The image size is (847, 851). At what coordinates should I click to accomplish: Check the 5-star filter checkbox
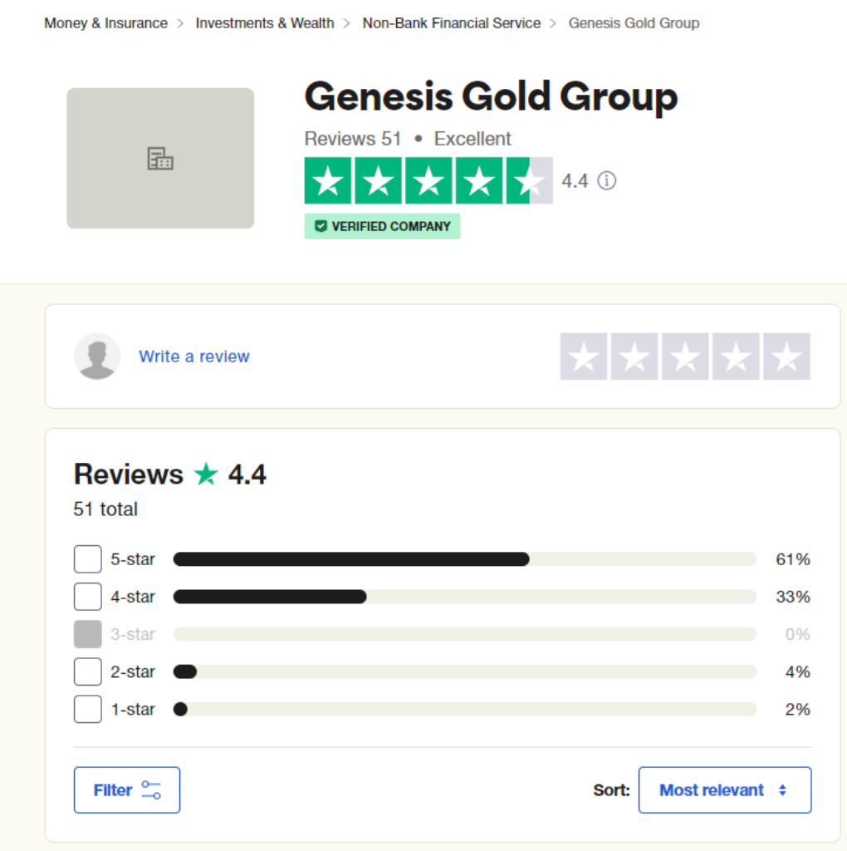click(x=88, y=559)
